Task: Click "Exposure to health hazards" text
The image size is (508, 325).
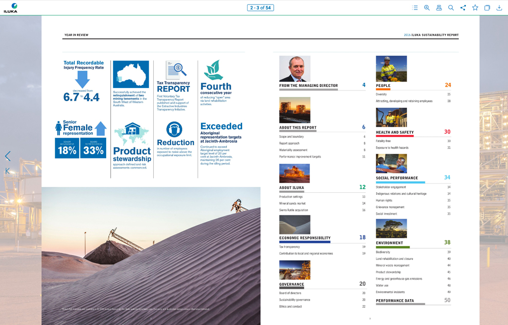Action: pos(392,148)
